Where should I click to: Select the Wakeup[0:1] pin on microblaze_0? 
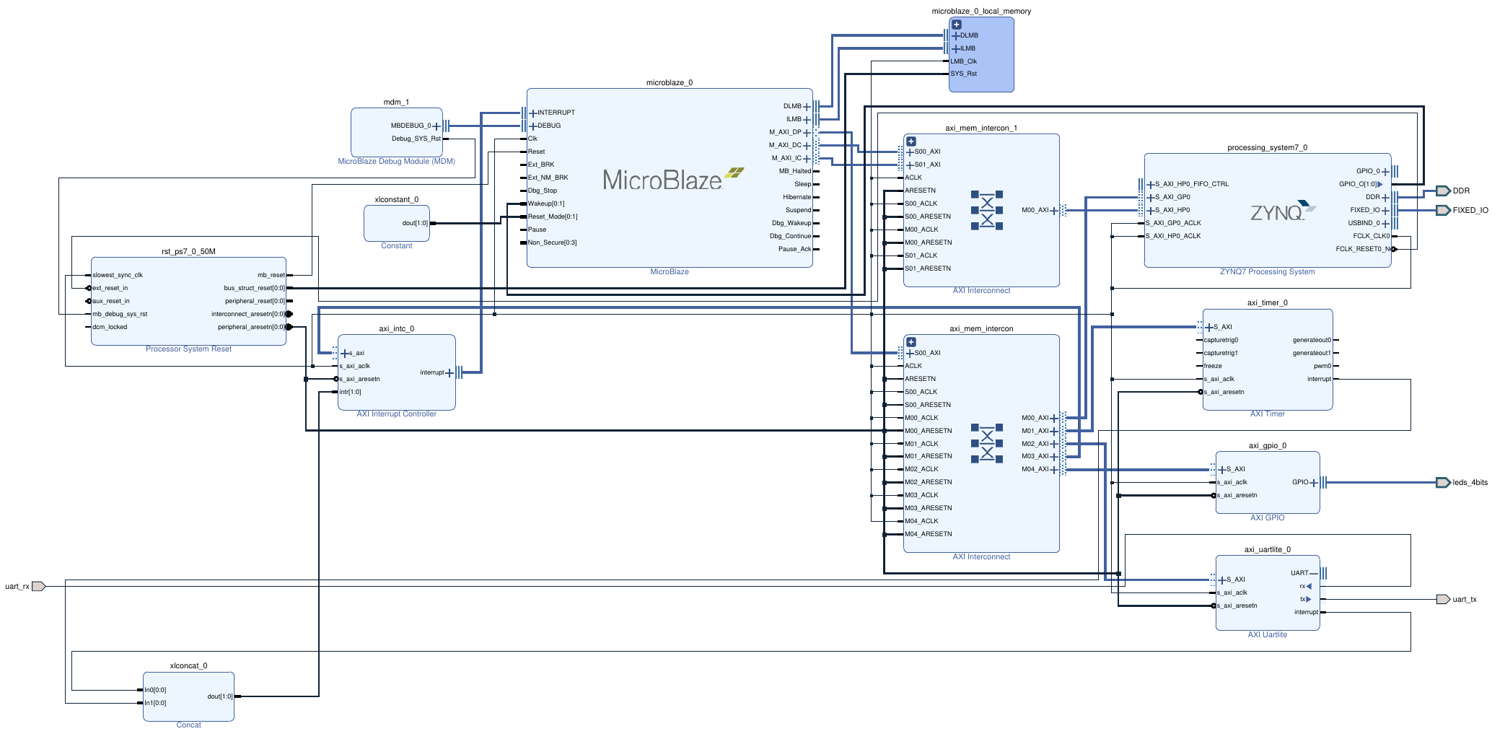click(546, 204)
